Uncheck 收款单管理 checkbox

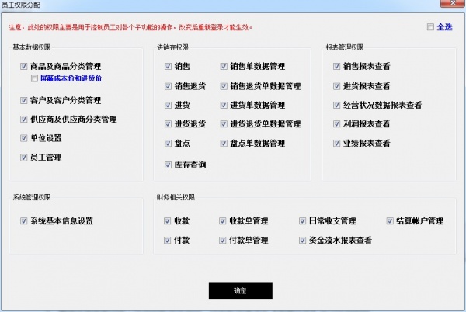click(x=223, y=221)
